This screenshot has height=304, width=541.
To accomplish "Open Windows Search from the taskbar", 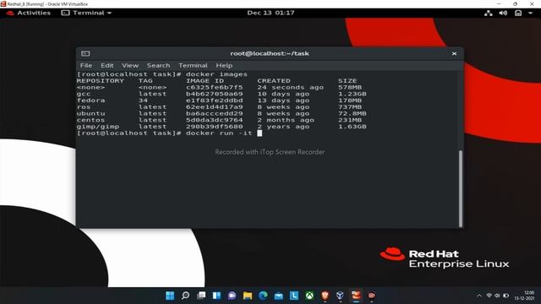I will coord(185,296).
